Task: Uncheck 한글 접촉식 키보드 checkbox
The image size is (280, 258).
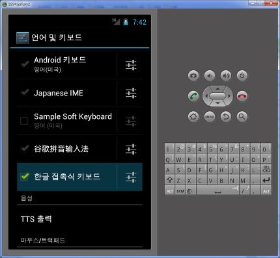Action: click(25, 176)
